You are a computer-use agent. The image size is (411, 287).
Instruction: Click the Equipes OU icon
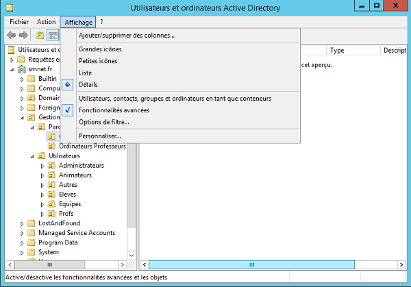click(x=51, y=204)
